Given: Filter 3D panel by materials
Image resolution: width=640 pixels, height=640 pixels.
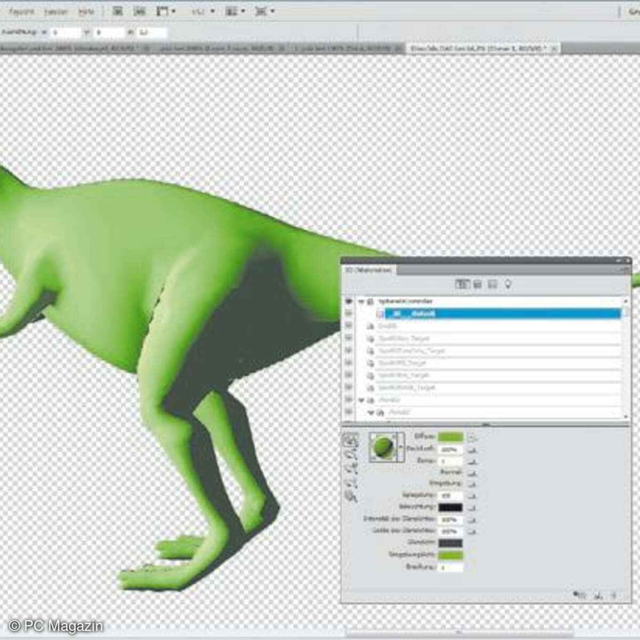Looking at the screenshot, I should point(492,284).
